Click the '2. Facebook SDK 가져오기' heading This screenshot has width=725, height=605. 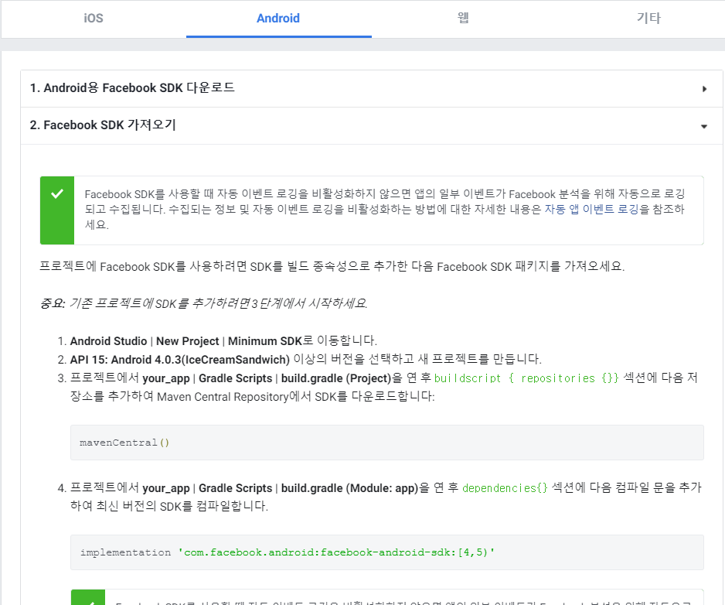click(x=103, y=125)
